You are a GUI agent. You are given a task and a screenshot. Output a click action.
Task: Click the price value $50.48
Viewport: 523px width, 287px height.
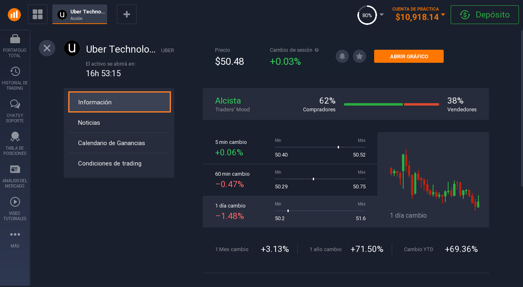pos(229,62)
